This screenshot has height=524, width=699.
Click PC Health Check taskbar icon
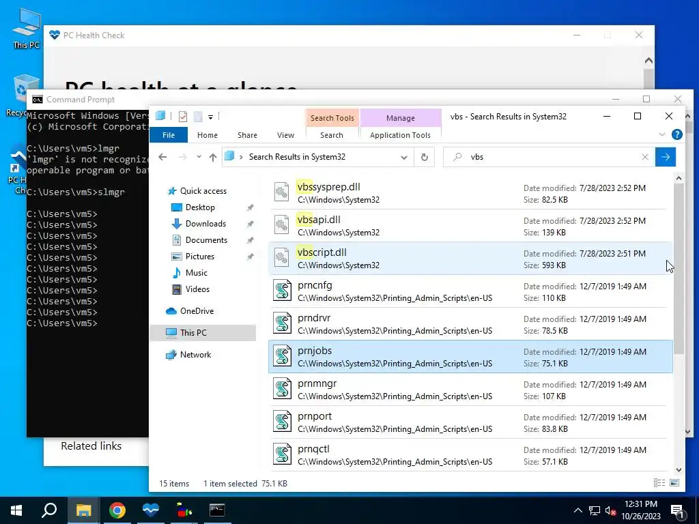point(151,510)
